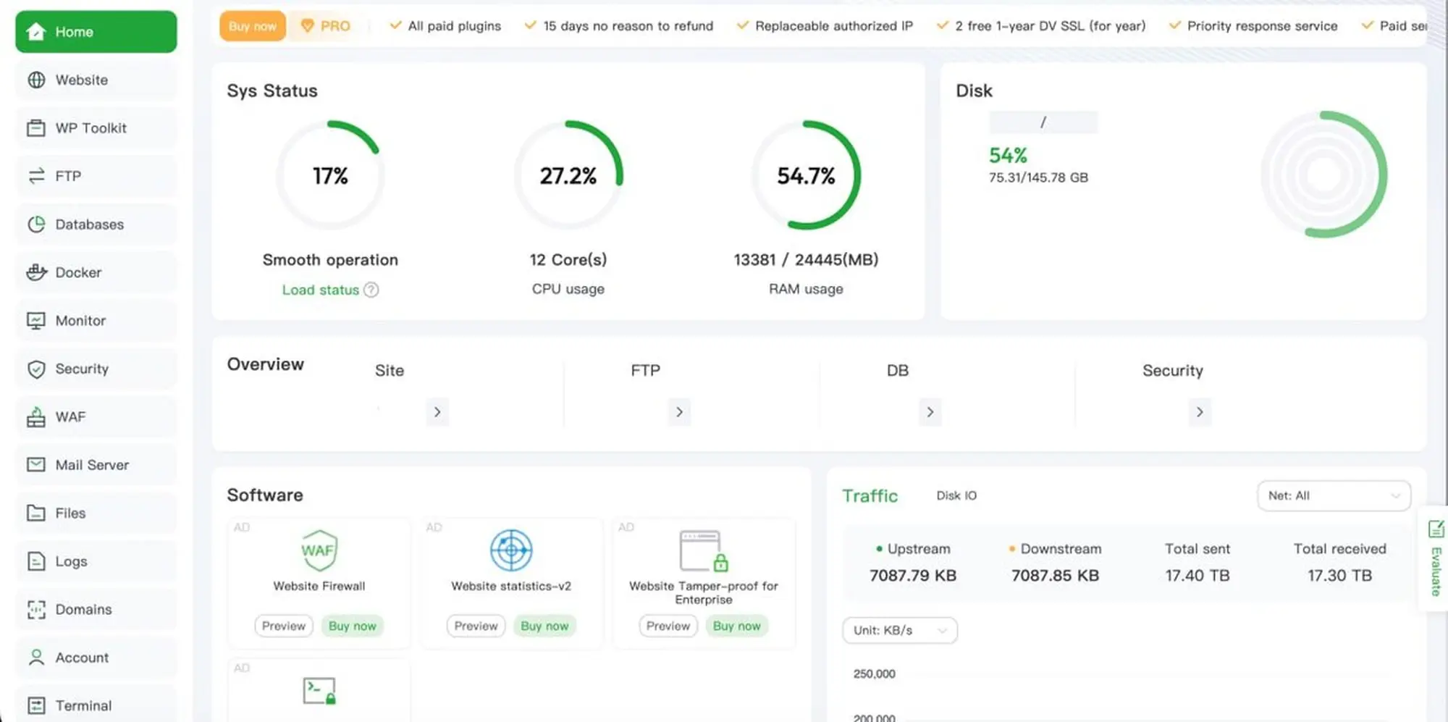Image resolution: width=1448 pixels, height=722 pixels.
Task: Click the Home house icon in sidebar
Action: (36, 32)
